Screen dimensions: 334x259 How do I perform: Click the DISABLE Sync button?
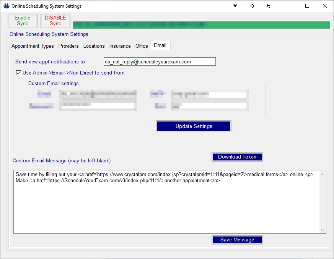click(55, 21)
